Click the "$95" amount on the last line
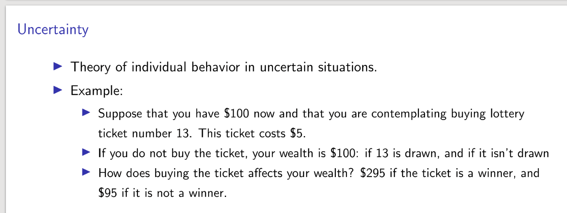The width and height of the screenshot is (567, 213). coord(108,193)
